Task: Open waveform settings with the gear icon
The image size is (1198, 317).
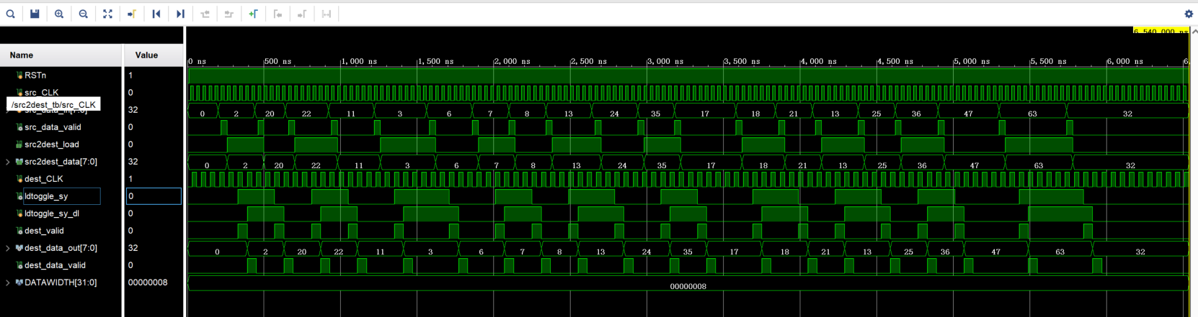Action: coord(1189,14)
